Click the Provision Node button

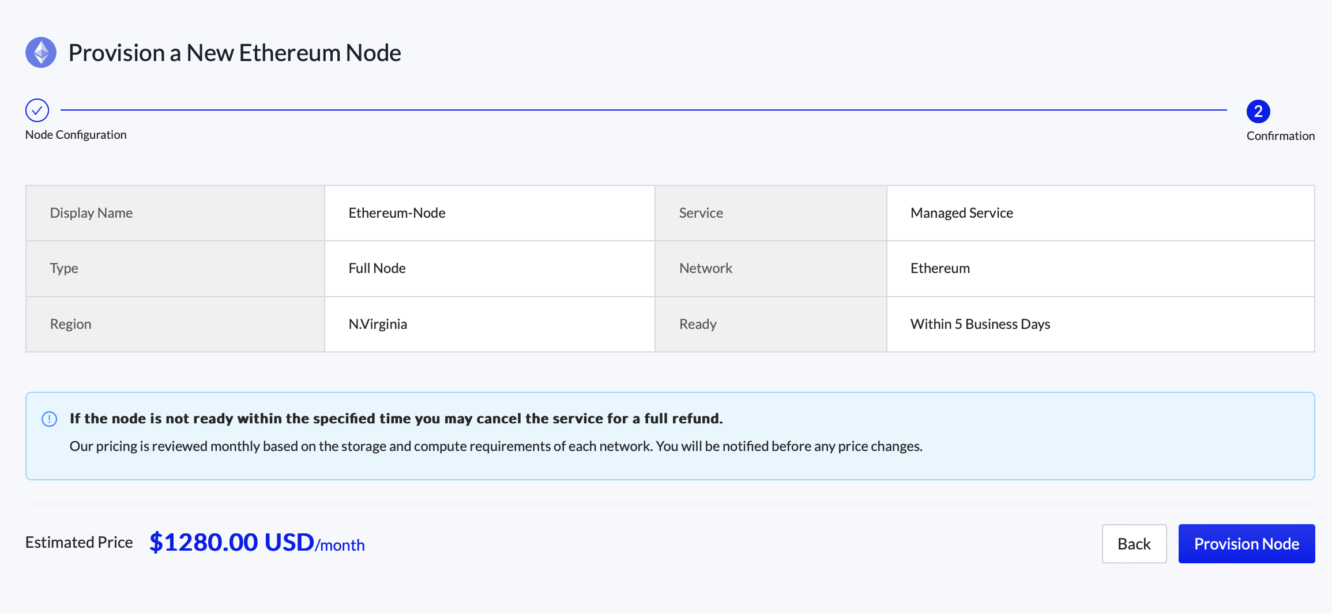coord(1247,543)
